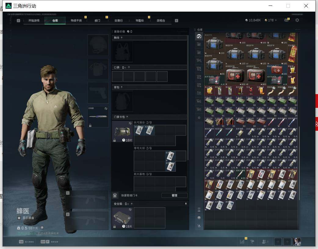Image resolution: width=318 pixels, height=249 pixels.
Task: Click the help icon next to 口袋
Action: pyautogui.click(x=129, y=68)
